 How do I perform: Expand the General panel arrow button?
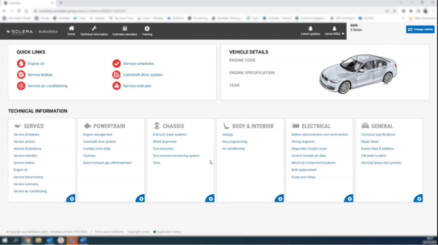(419, 198)
